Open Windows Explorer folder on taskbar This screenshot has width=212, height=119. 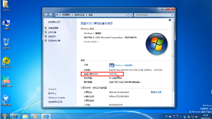point(25,116)
